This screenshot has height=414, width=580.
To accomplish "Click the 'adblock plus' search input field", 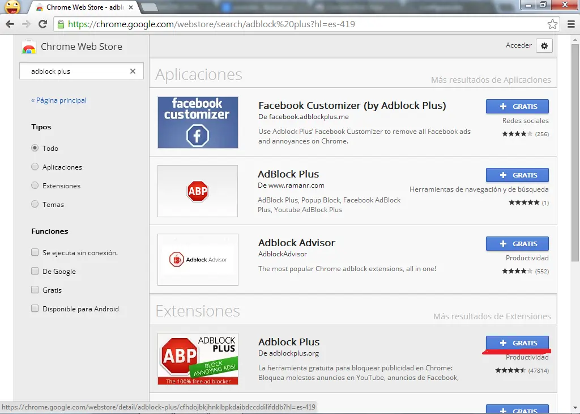I will tap(82, 71).
